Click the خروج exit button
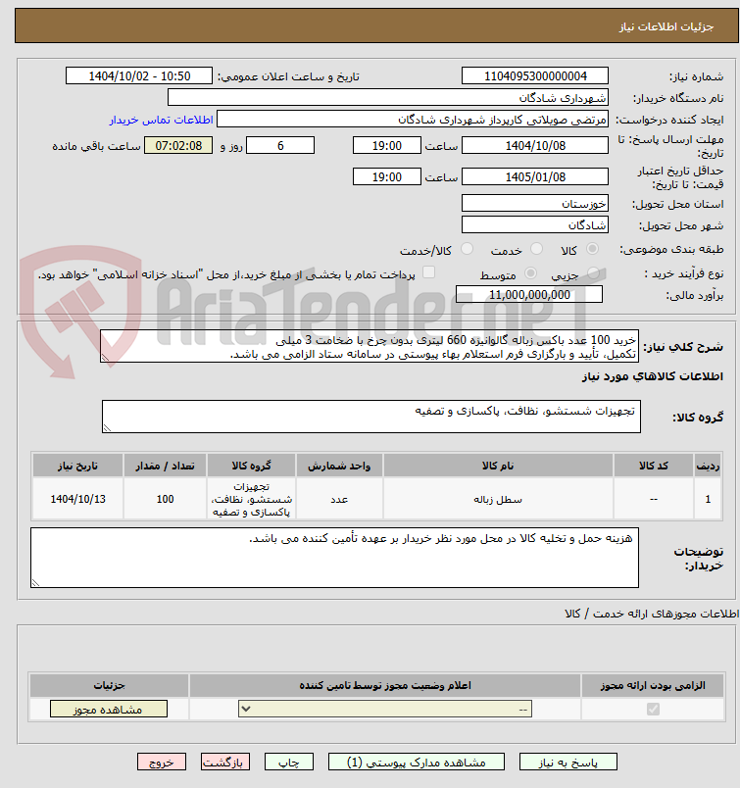This screenshot has width=740, height=788. (x=162, y=763)
